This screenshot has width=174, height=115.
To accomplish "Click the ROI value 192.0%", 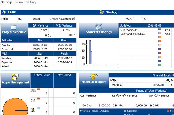I will click(117, 85).
